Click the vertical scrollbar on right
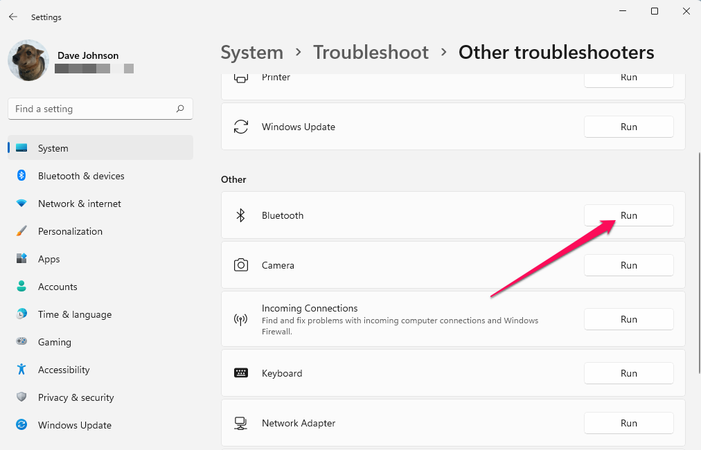 (699, 263)
